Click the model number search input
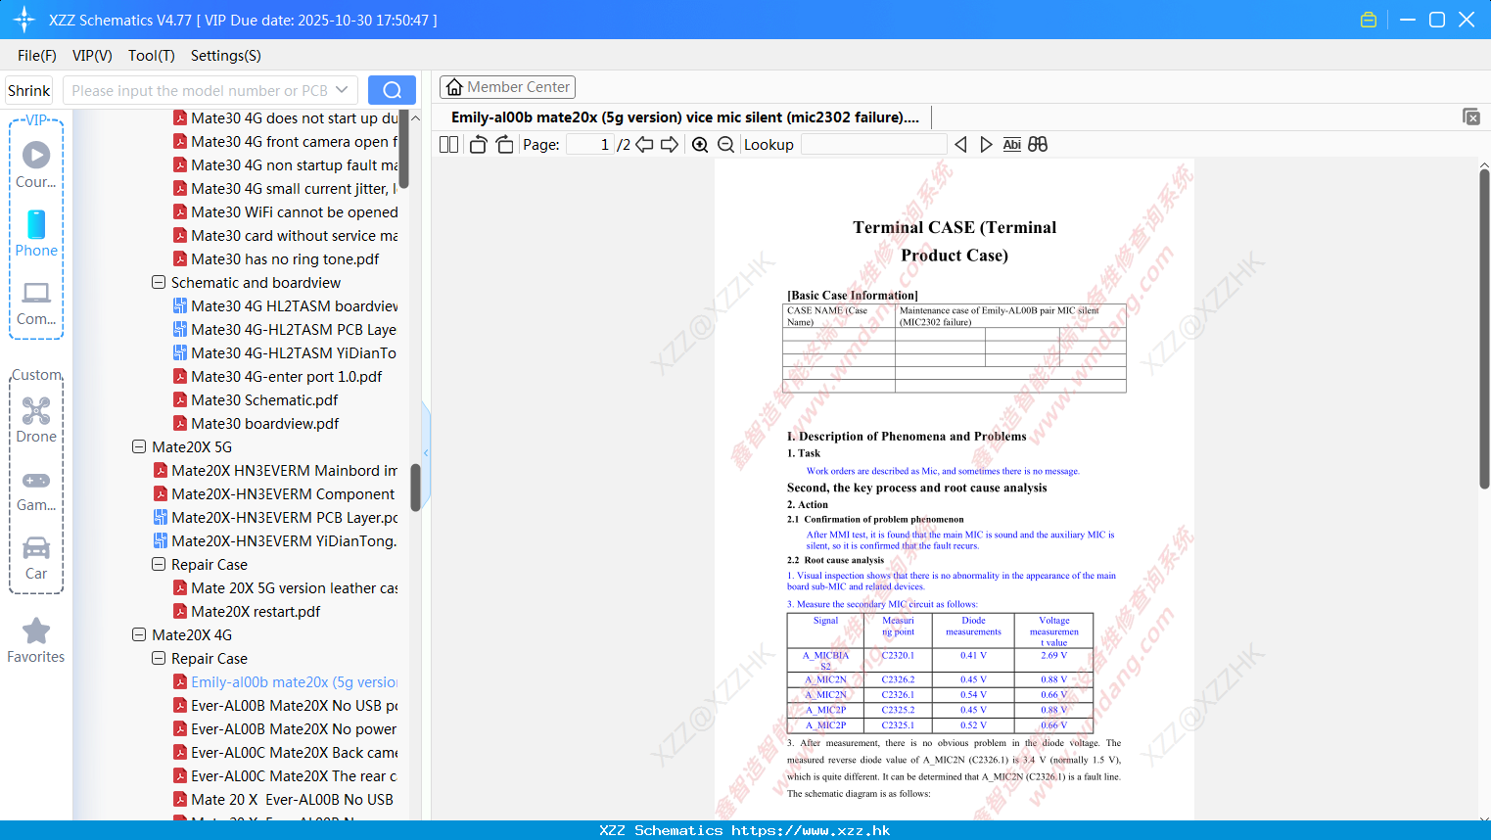The image size is (1491, 840). click(201, 90)
